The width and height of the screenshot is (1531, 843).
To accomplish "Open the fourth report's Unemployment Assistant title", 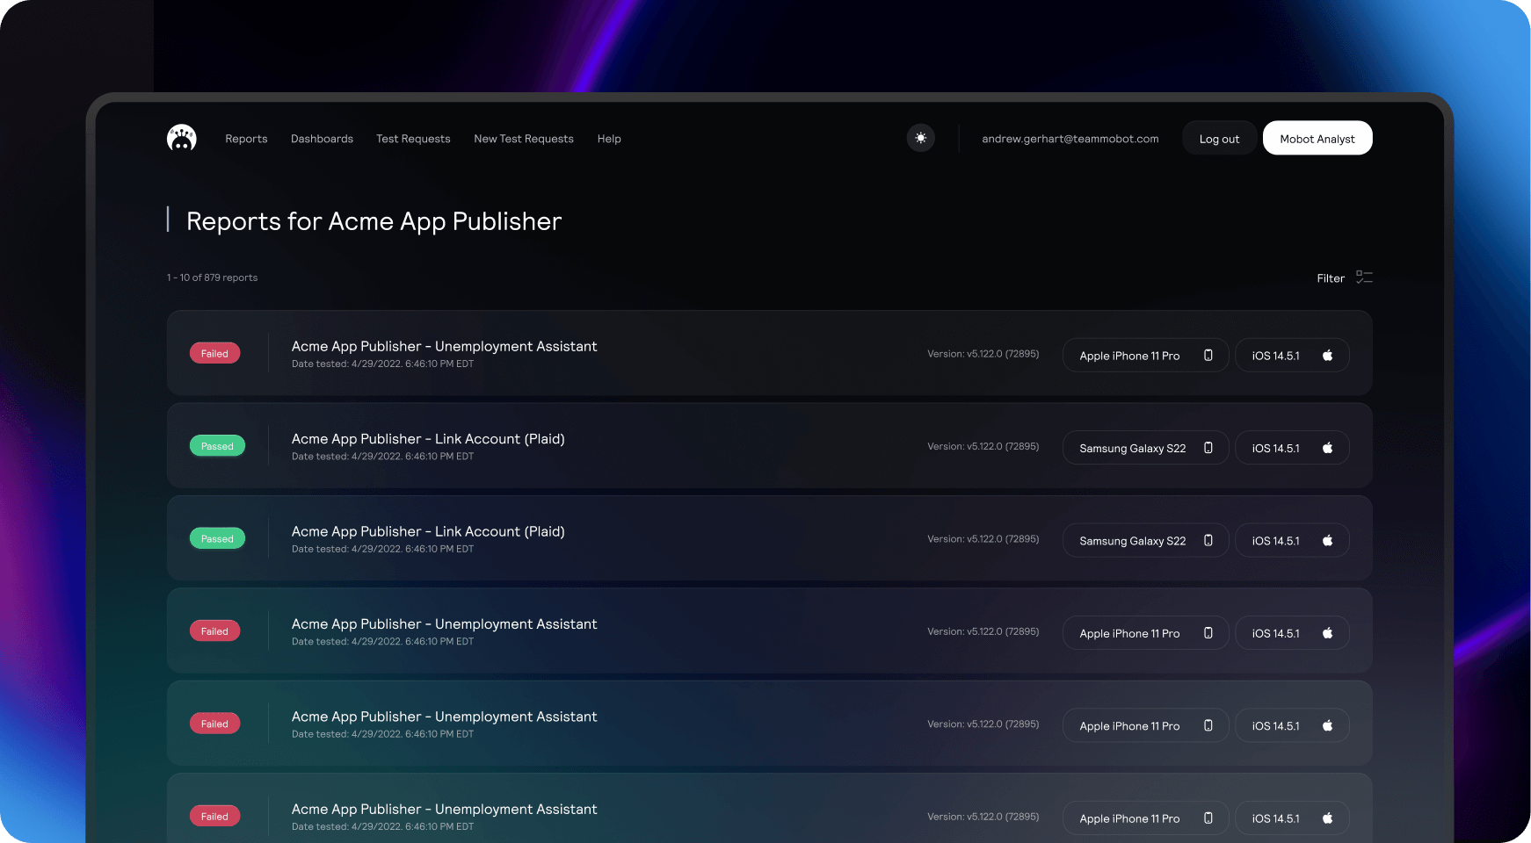I will coord(444,624).
